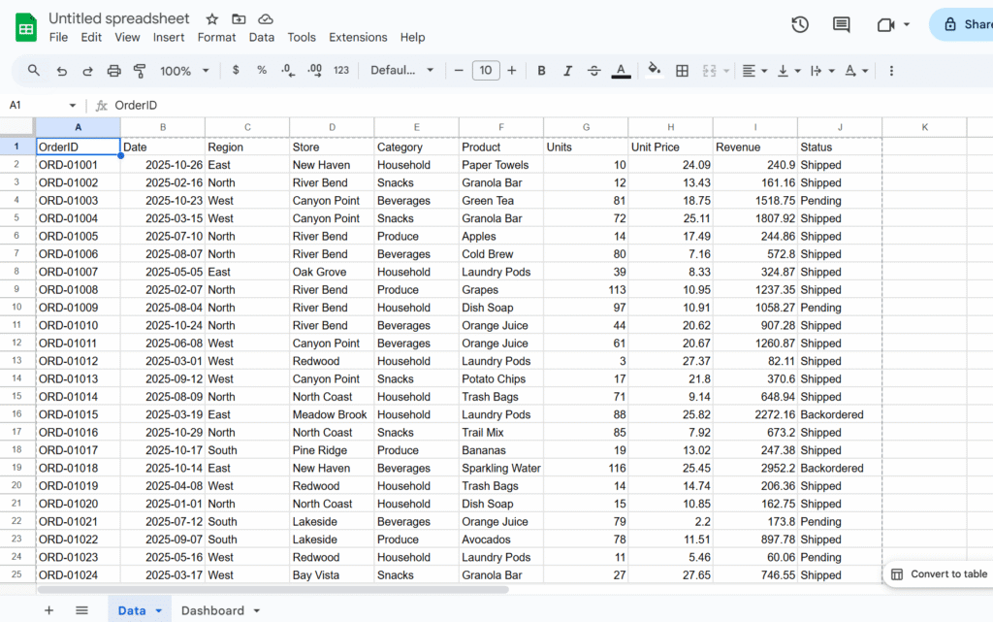Click the Share button
The height and width of the screenshot is (622, 993).
coord(965,25)
